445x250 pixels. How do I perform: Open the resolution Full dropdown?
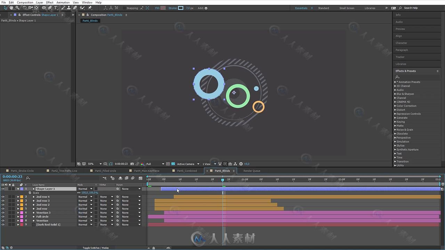pos(155,164)
